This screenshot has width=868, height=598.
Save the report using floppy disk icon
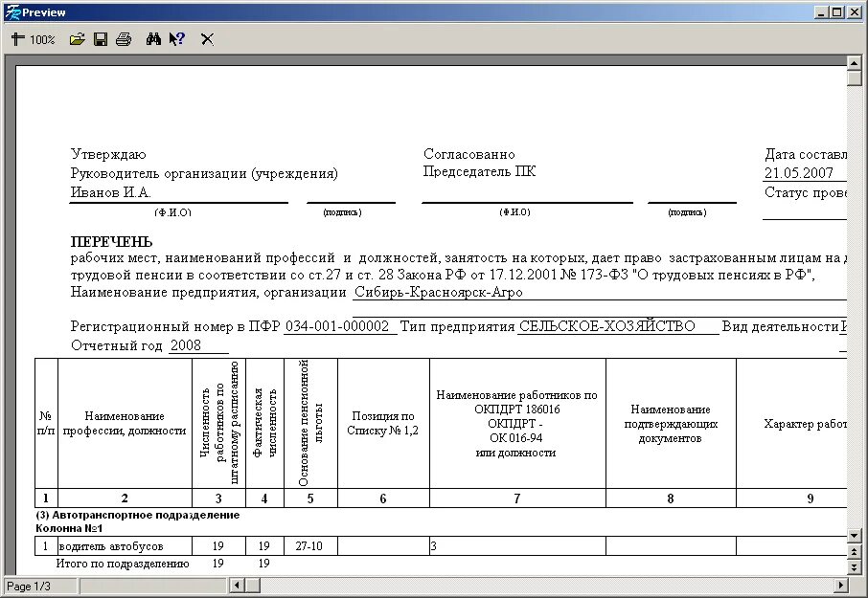pos(101,39)
